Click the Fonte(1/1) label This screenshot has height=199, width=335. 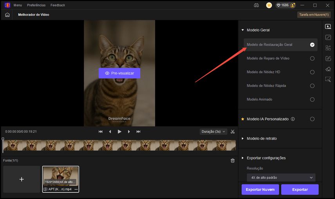tap(11, 160)
